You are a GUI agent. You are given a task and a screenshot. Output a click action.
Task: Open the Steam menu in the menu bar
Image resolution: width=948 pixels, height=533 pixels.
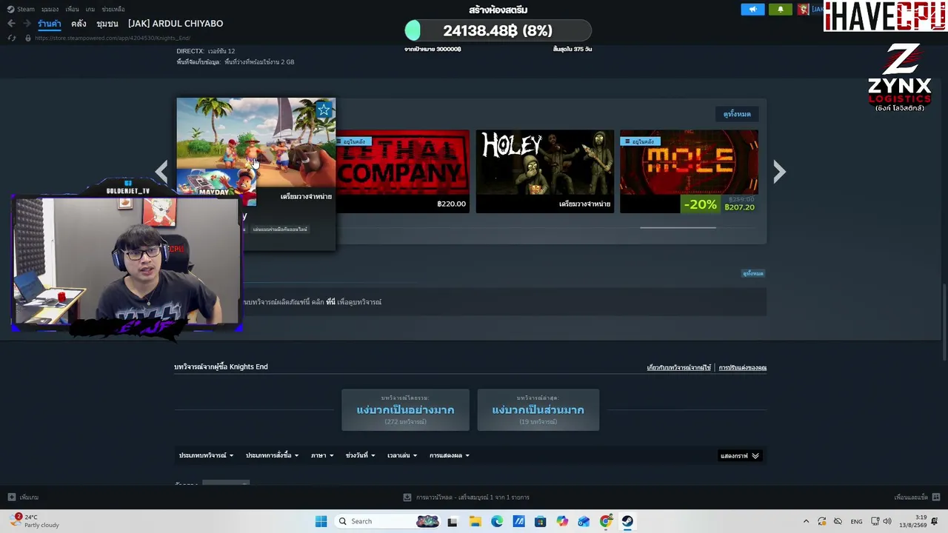[x=26, y=9]
